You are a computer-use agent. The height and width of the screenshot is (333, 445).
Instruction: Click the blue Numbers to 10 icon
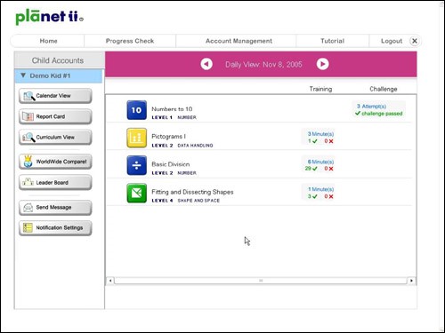point(136,110)
